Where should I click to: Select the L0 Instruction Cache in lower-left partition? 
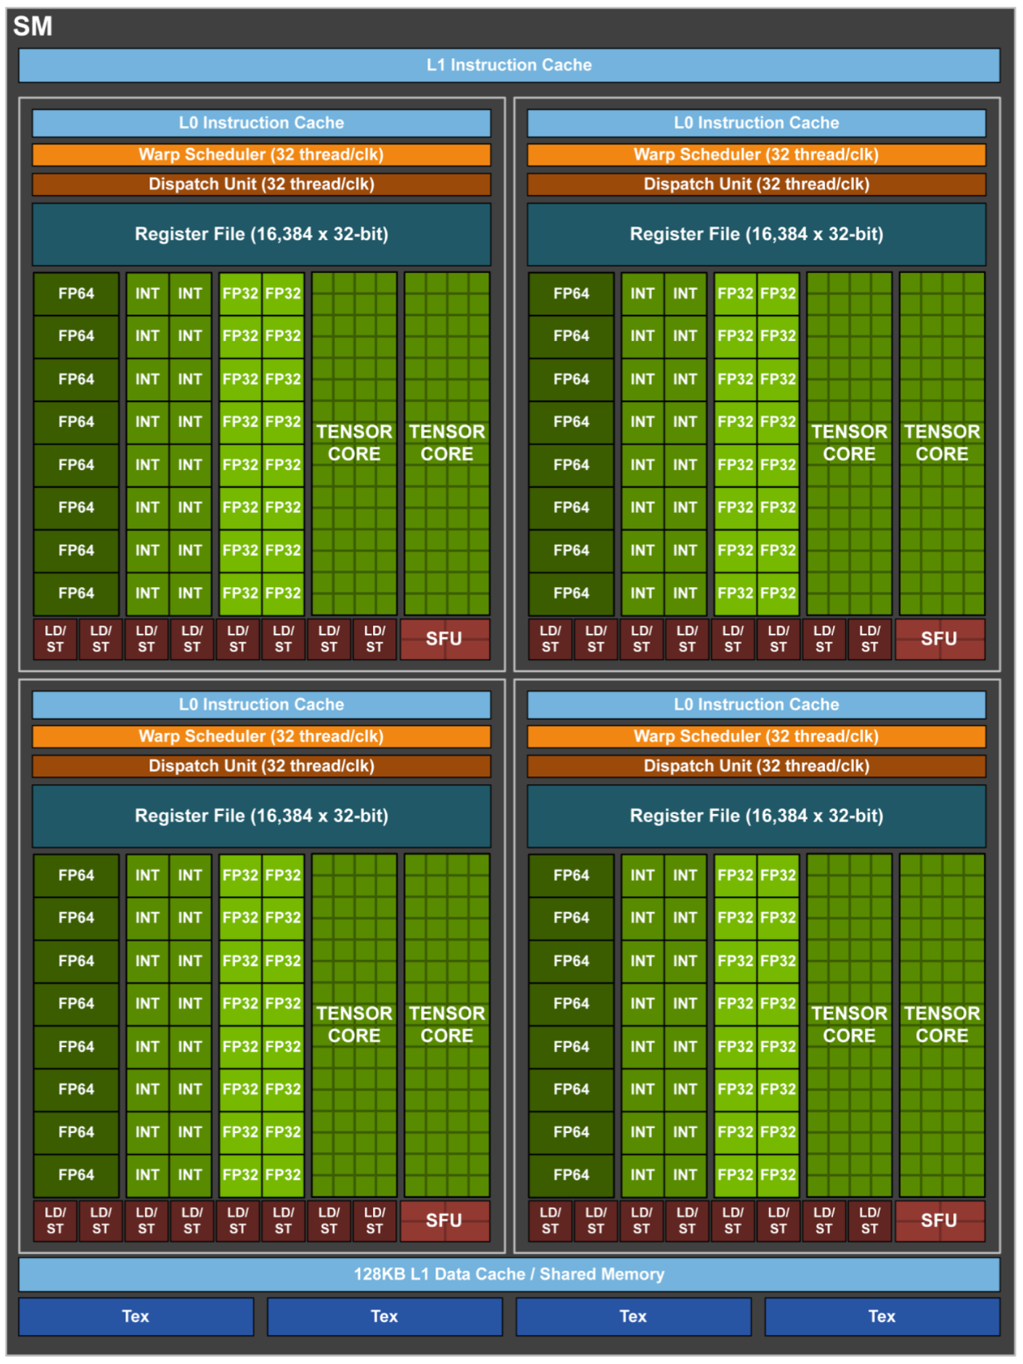pyautogui.click(x=261, y=705)
